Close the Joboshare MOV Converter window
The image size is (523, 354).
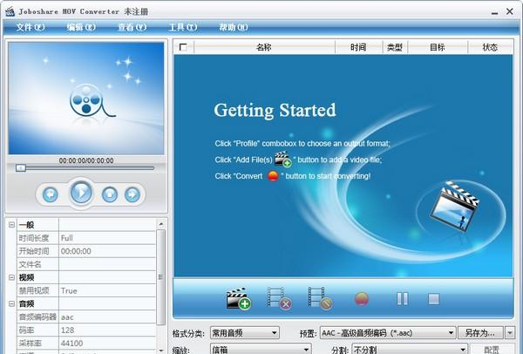(x=510, y=11)
